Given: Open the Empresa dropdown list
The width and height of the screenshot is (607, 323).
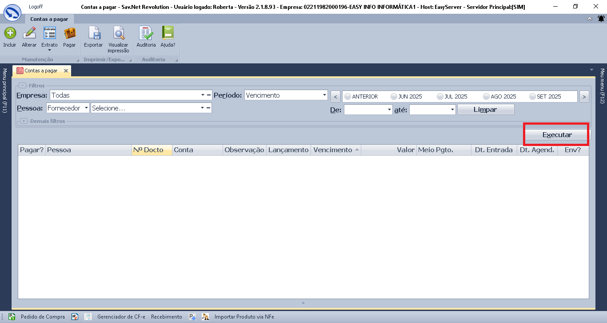Looking at the screenshot, I should pyautogui.click(x=202, y=95).
